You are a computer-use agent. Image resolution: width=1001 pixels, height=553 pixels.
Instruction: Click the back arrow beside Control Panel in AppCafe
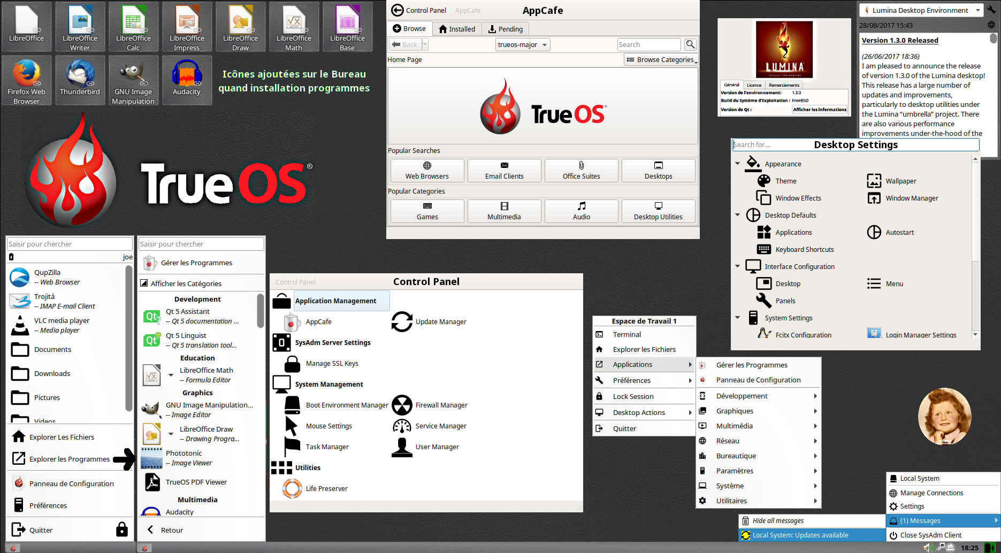pos(398,10)
